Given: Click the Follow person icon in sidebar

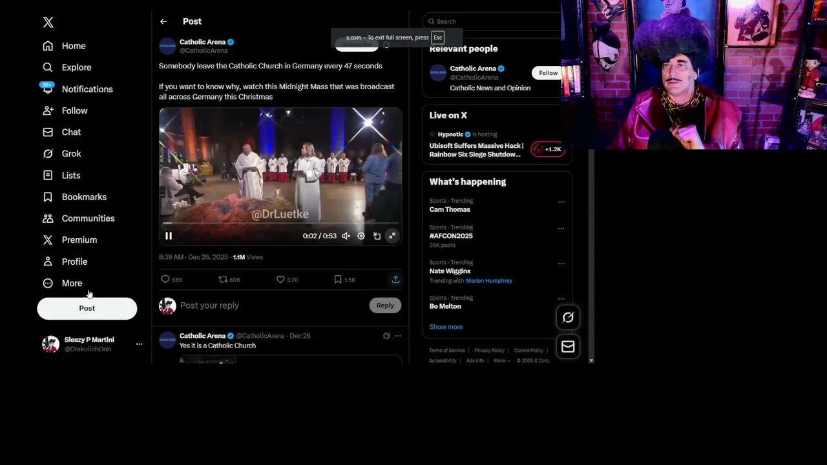Looking at the screenshot, I should coord(48,110).
